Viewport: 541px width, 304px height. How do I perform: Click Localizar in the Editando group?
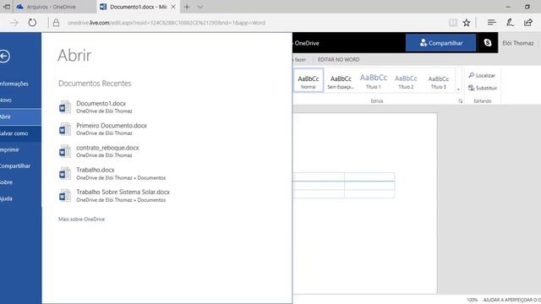(482, 75)
